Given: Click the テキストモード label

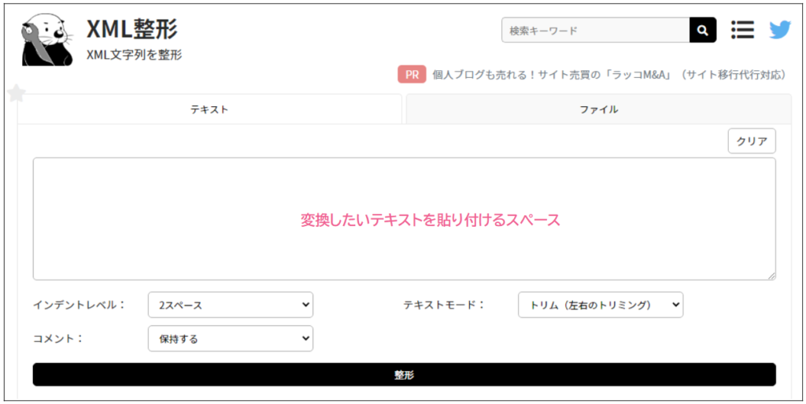Looking at the screenshot, I should click(x=445, y=305).
